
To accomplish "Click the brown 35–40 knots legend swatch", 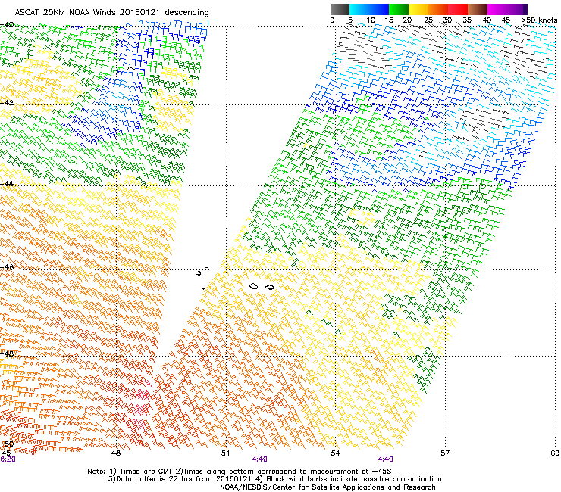I will coord(478,9).
